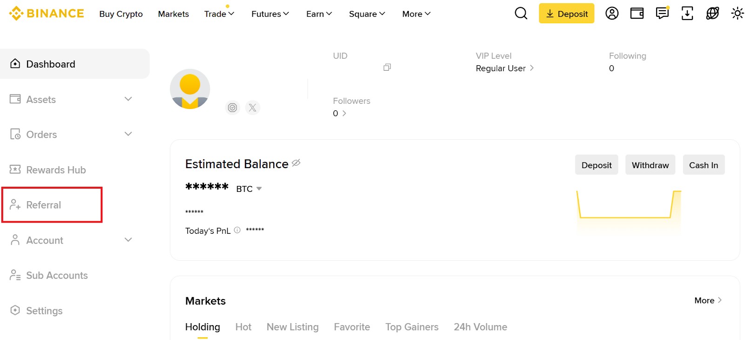Click the Account person icon in sidebar
The height and width of the screenshot is (340, 745).
pos(15,240)
